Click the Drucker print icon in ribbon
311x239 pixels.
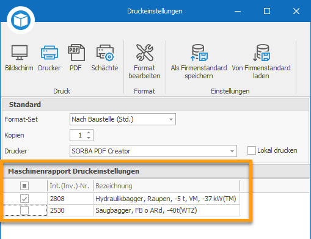click(49, 53)
